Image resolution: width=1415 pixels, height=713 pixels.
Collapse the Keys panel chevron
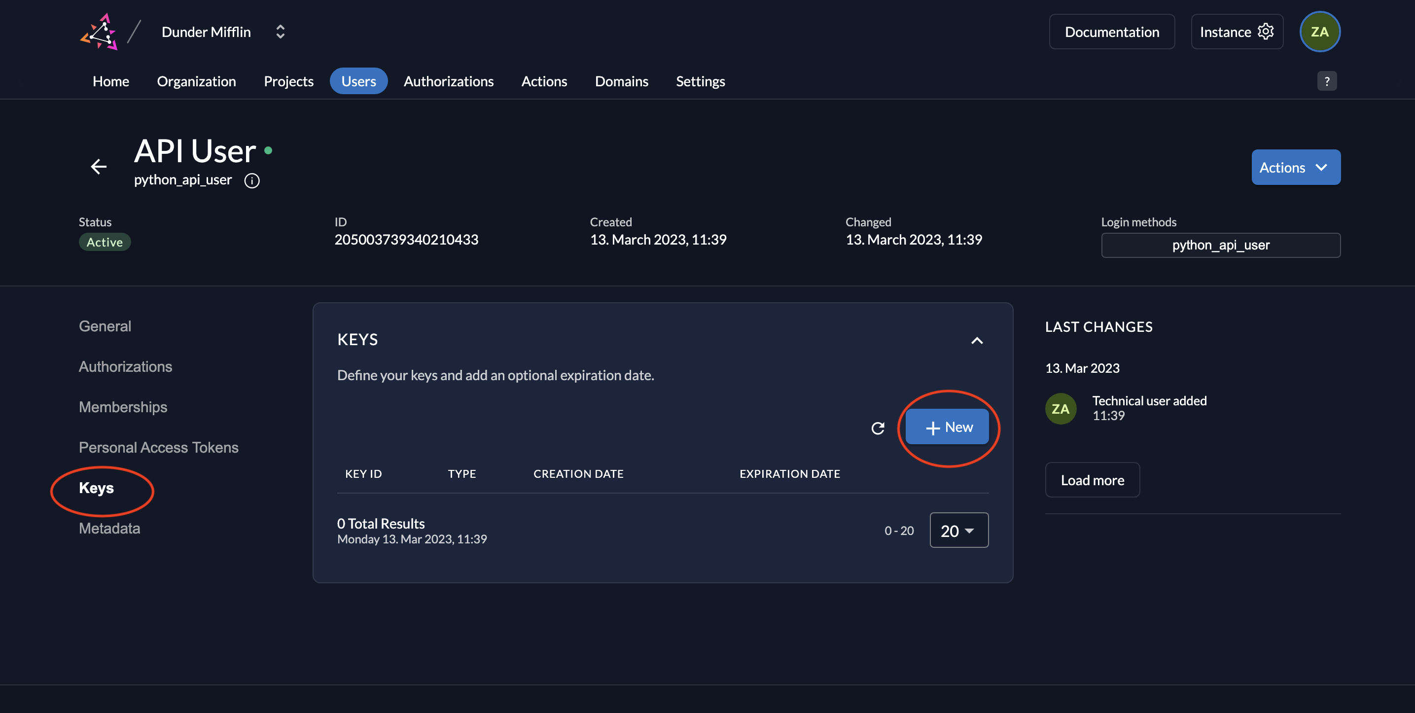click(x=977, y=341)
